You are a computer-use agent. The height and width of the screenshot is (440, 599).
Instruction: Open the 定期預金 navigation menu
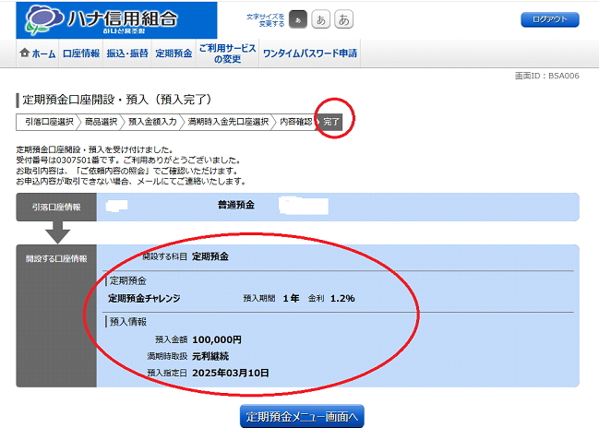174,54
